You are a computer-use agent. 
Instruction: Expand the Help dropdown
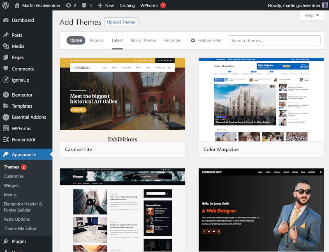click(x=312, y=15)
